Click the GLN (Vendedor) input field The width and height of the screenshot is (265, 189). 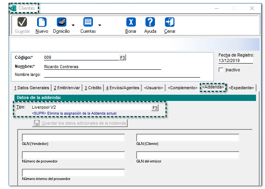(73, 138)
